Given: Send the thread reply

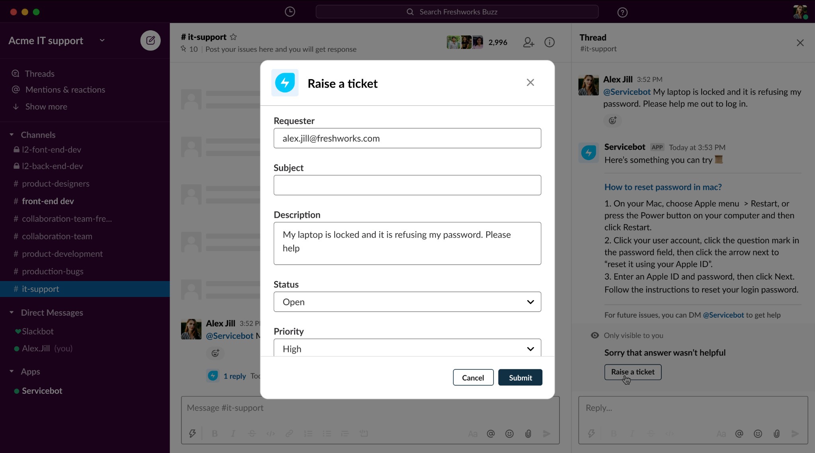Looking at the screenshot, I should [795, 433].
